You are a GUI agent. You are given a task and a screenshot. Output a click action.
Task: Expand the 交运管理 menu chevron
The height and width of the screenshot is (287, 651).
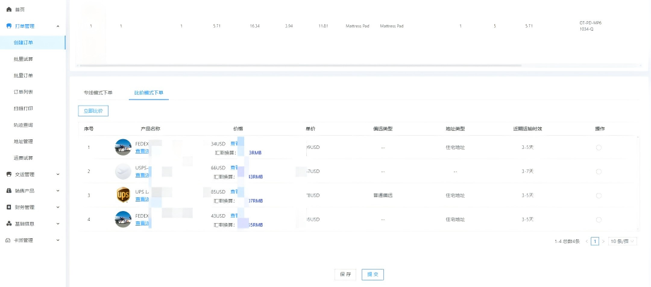[x=58, y=174]
